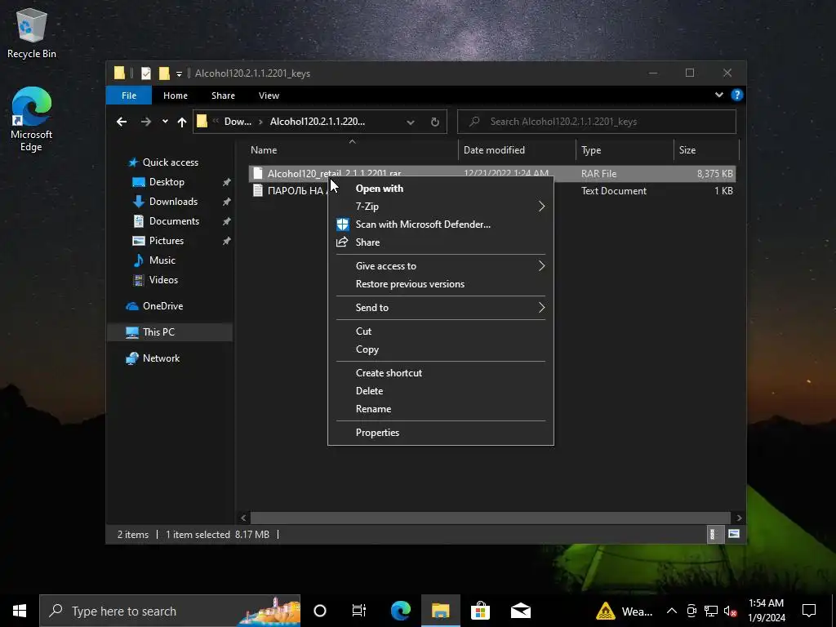Select Quick access in navigation pane
Image resolution: width=836 pixels, height=627 pixels.
click(x=170, y=162)
